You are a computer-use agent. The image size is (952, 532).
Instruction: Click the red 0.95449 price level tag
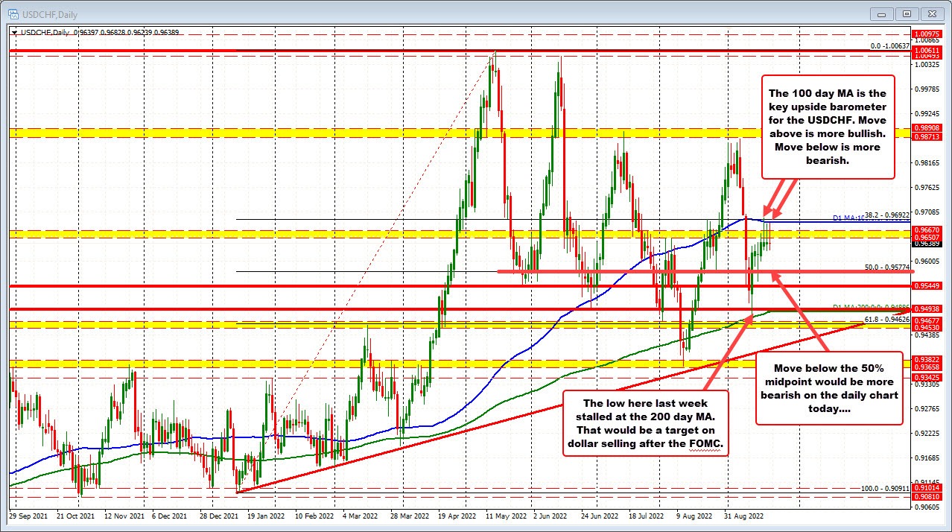pyautogui.click(x=927, y=285)
